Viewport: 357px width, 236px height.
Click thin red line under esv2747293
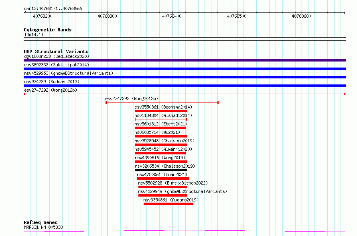[162, 103]
